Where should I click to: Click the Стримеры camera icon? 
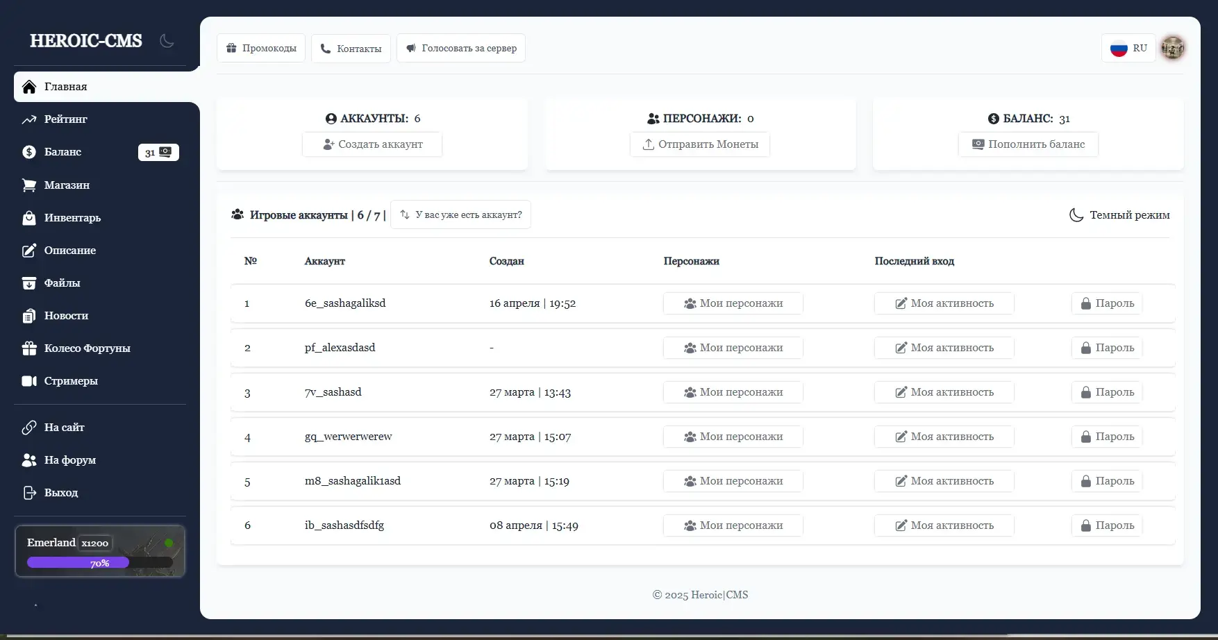[x=29, y=381]
